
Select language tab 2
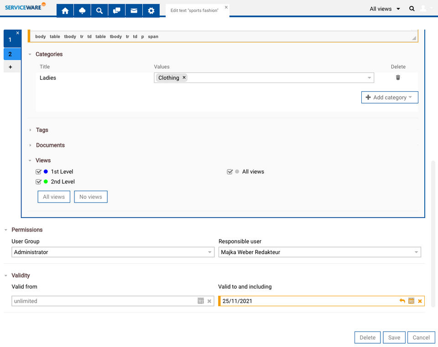(10, 54)
